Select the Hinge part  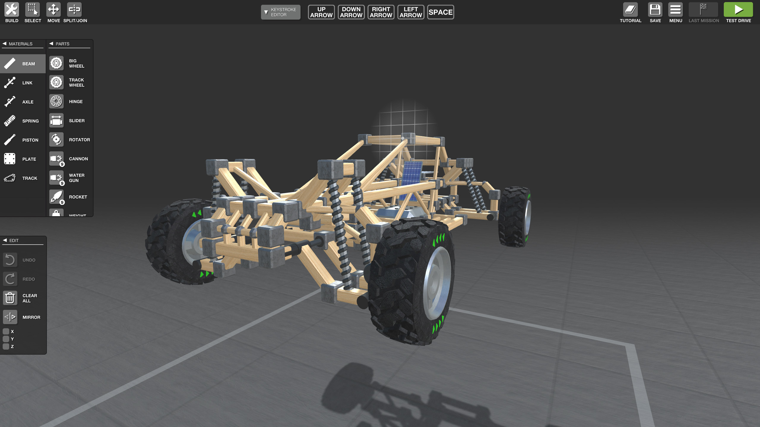[x=70, y=101]
